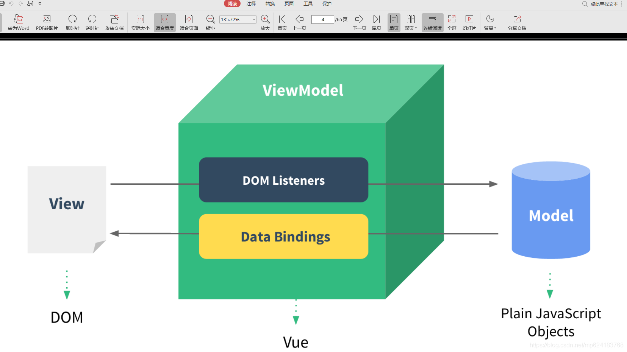
Task: Open the 双页 double page dropdown
Action: click(x=411, y=22)
